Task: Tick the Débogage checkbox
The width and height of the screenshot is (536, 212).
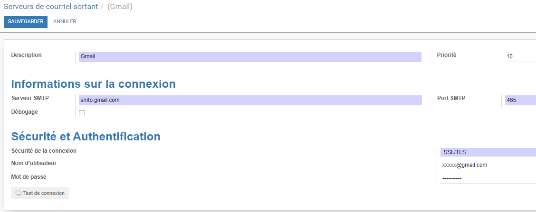Action: coord(82,113)
